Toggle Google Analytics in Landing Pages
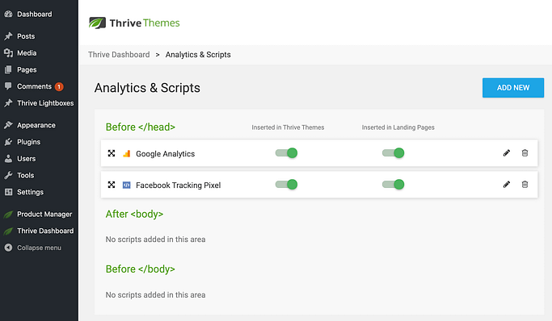This screenshot has height=321, width=552. click(x=394, y=153)
